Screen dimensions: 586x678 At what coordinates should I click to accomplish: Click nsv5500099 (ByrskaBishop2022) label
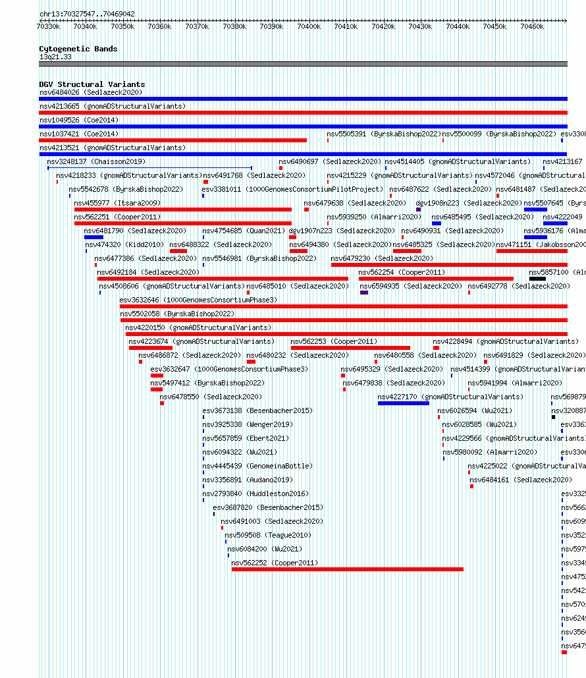click(x=499, y=134)
